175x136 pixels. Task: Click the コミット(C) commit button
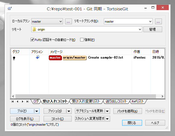(x=58, y=119)
